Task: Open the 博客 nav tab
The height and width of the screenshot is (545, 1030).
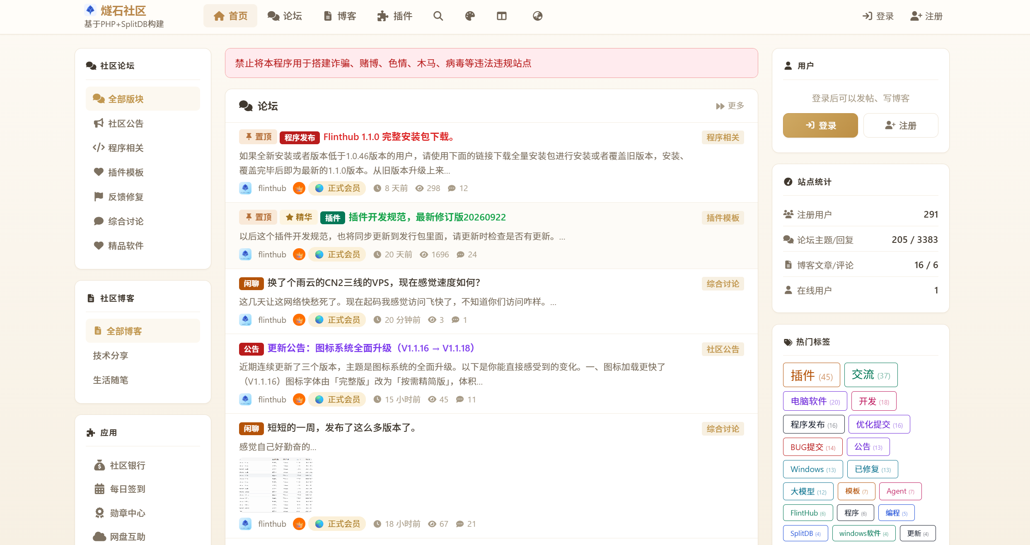Action: pos(340,16)
